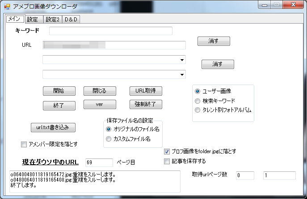This screenshot has width=307, height=199.
Task: Focus the キーワード input field
Action: tap(111, 31)
